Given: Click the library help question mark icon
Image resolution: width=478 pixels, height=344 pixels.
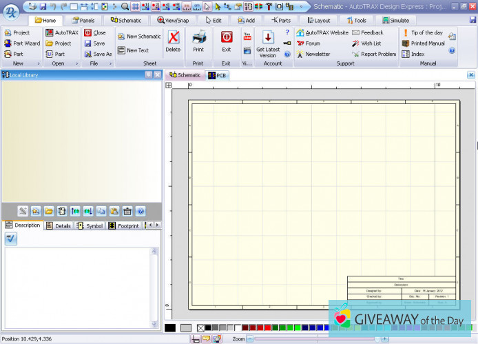Looking at the screenshot, I should point(141,211).
